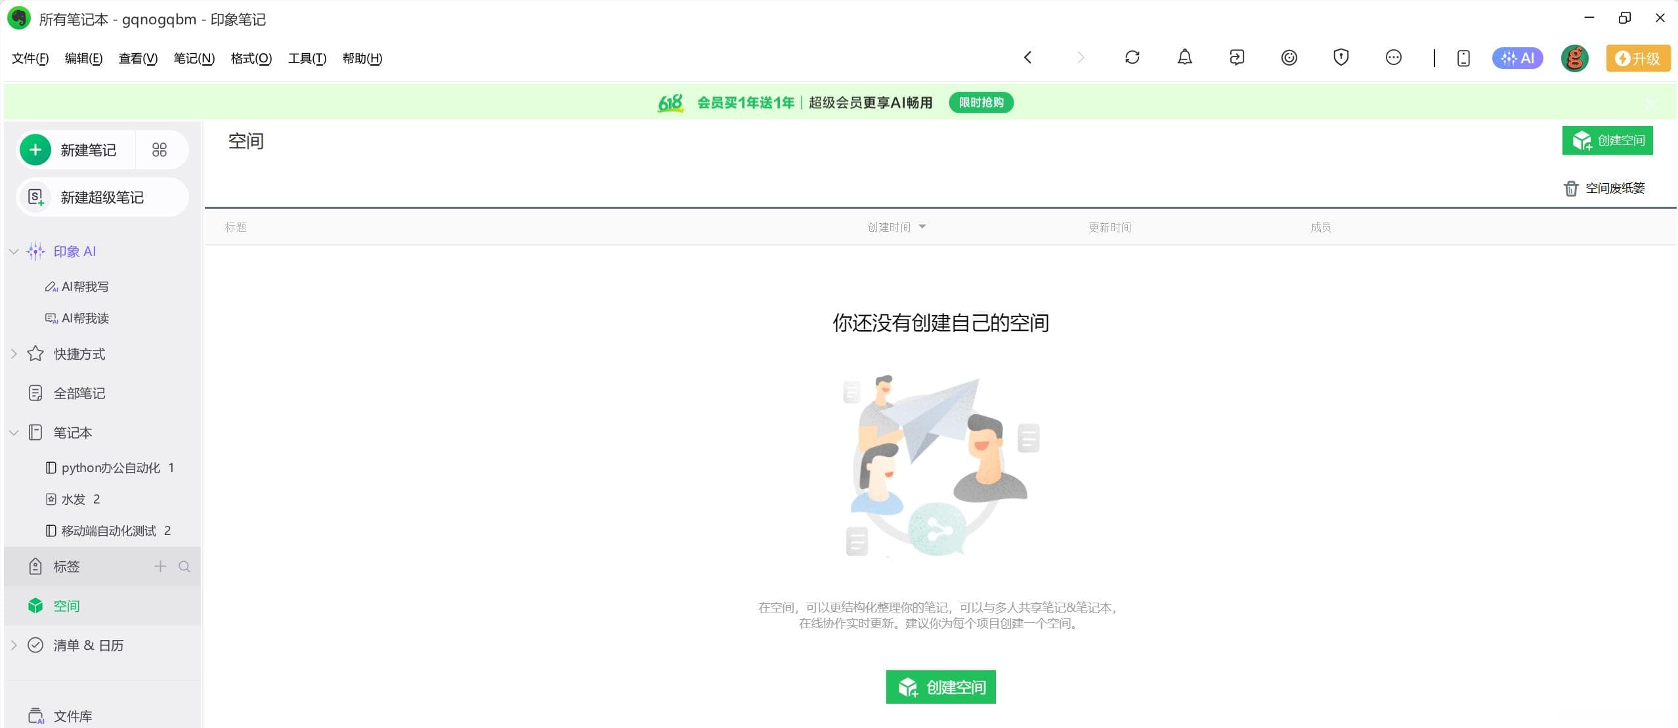
Task: Open the purple AI button
Action: pos(1517,58)
